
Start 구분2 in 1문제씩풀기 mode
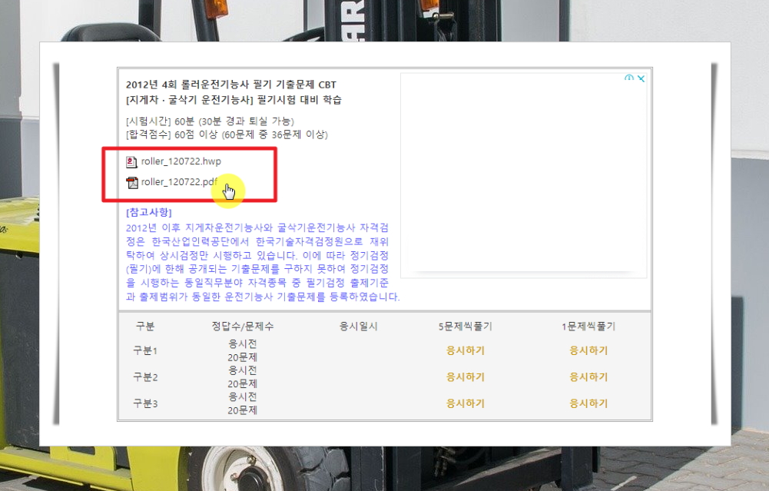click(x=588, y=377)
